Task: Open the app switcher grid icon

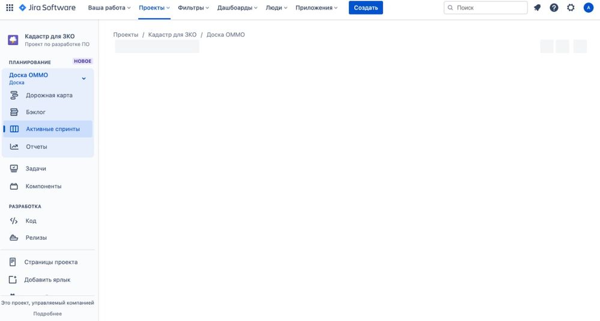Action: tap(10, 8)
